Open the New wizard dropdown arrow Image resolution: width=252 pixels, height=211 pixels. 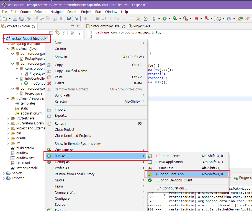(10, 19)
